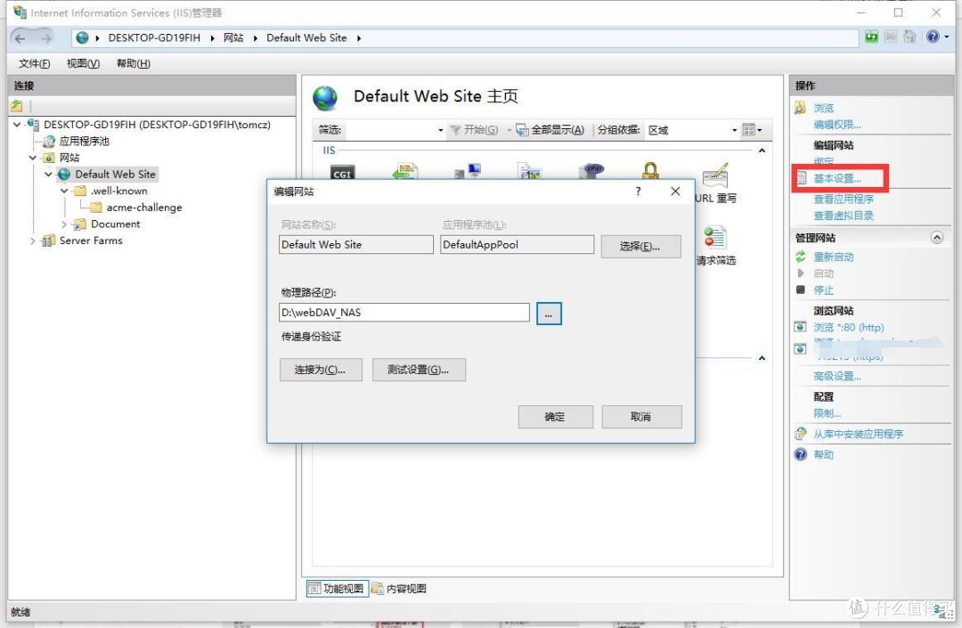The image size is (962, 628).
Task: Click the 停止 stop site icon
Action: click(x=801, y=290)
